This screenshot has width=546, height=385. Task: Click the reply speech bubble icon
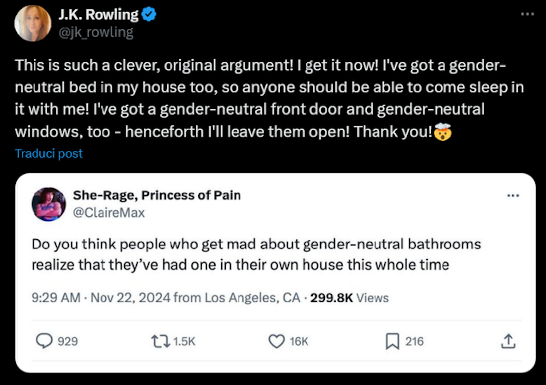coord(44,341)
